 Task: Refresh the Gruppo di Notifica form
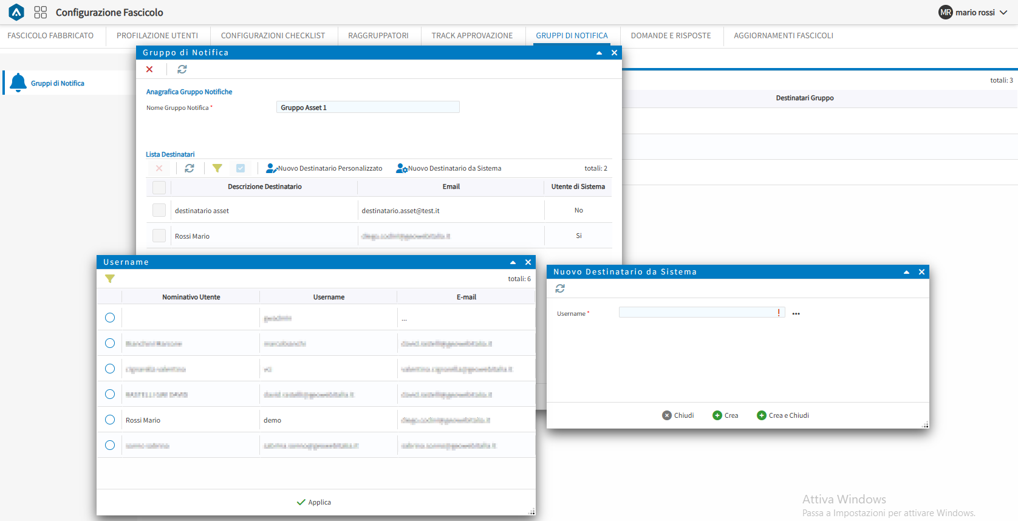(x=182, y=69)
